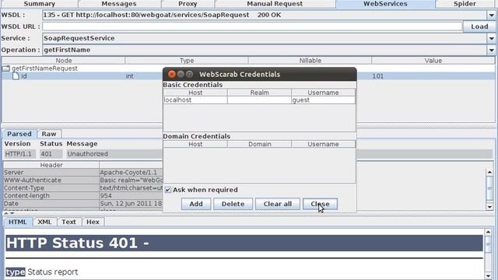Image resolution: width=498 pixels, height=280 pixels.
Task: Open the Manual Request tab
Action: click(x=275, y=4)
